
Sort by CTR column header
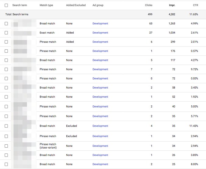point(196,5)
